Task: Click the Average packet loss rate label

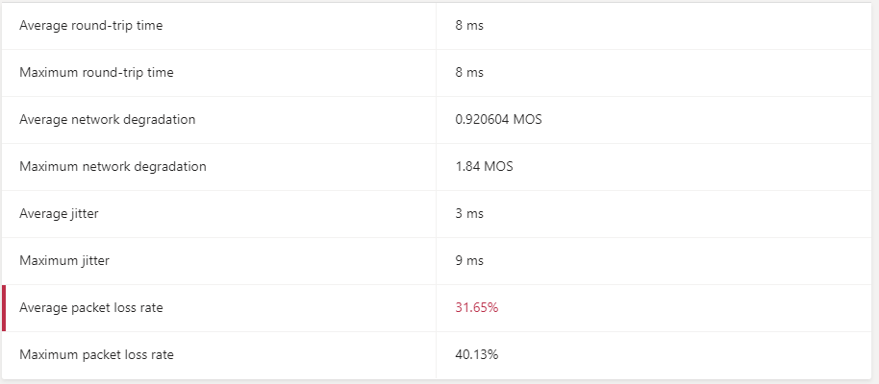Action: coord(90,308)
